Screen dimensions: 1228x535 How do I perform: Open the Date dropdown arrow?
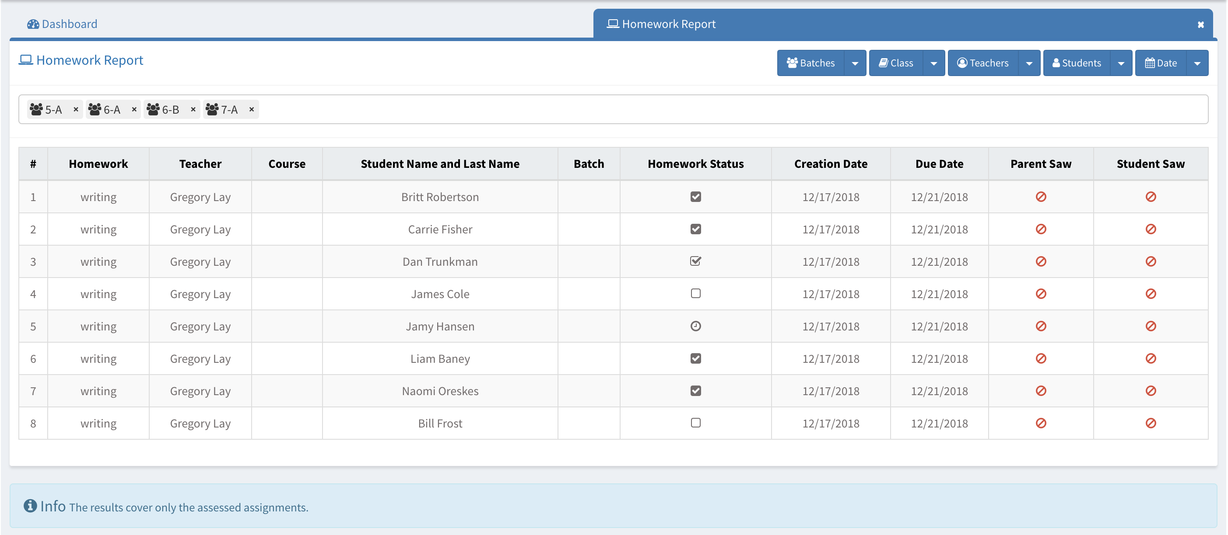tap(1197, 63)
